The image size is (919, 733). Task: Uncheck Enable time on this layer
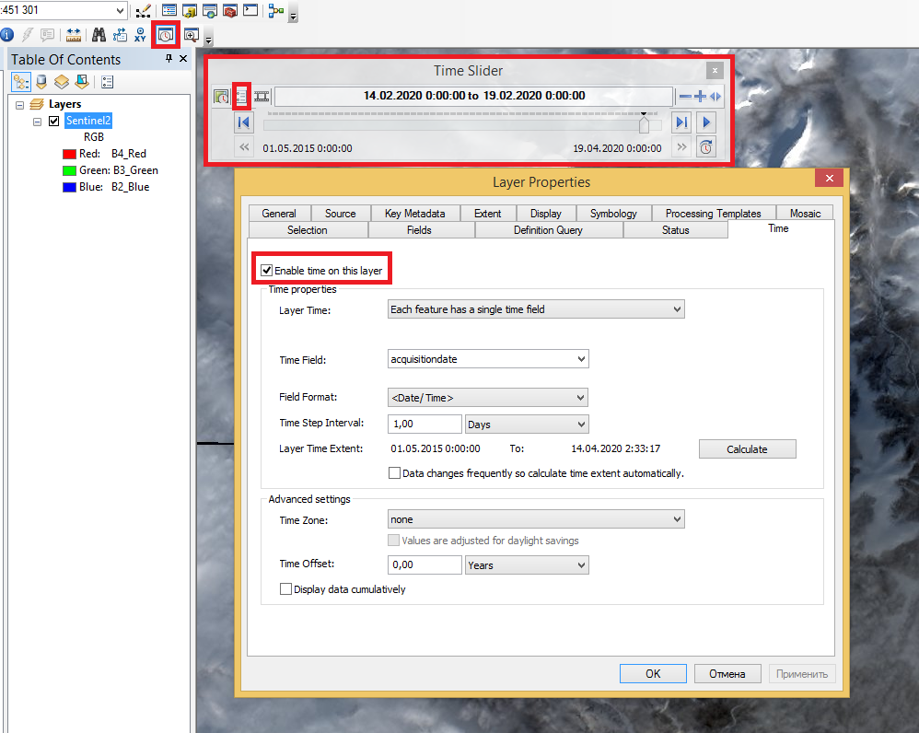pyautogui.click(x=267, y=271)
